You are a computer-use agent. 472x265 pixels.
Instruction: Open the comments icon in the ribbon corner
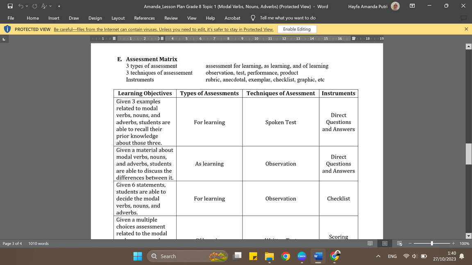(463, 18)
